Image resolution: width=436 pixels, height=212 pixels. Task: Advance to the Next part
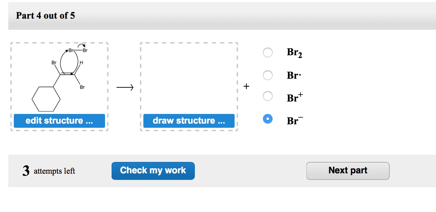348,171
